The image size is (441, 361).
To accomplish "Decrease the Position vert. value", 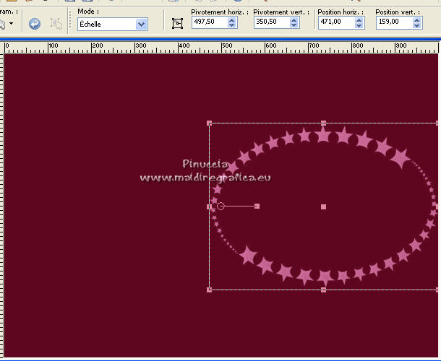I will (x=417, y=25).
